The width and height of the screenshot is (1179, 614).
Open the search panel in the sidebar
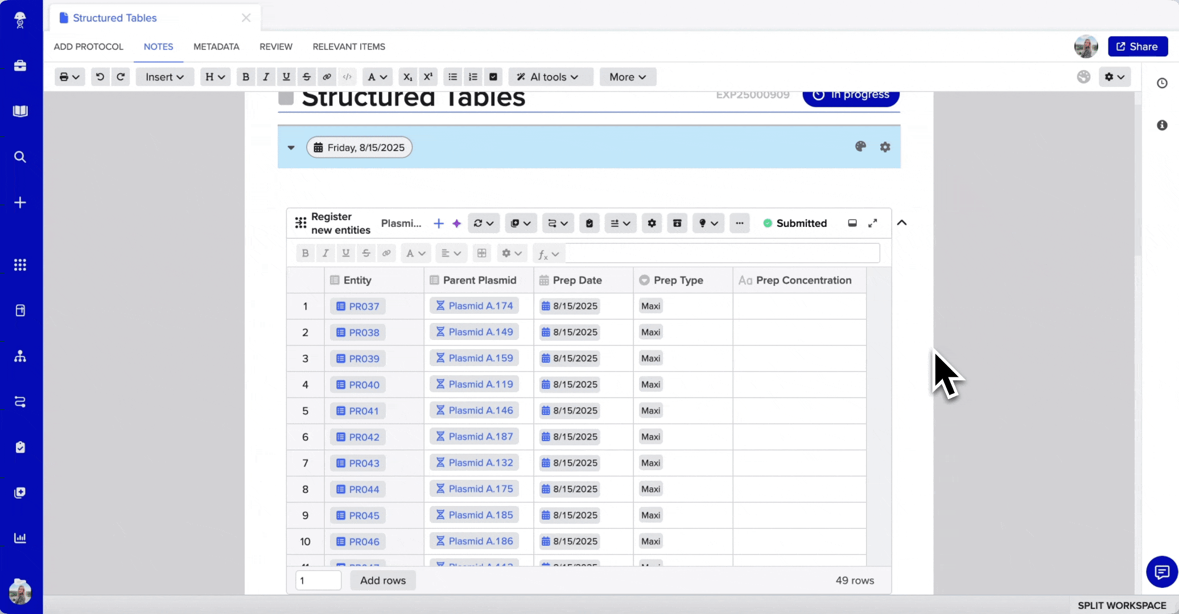click(20, 157)
